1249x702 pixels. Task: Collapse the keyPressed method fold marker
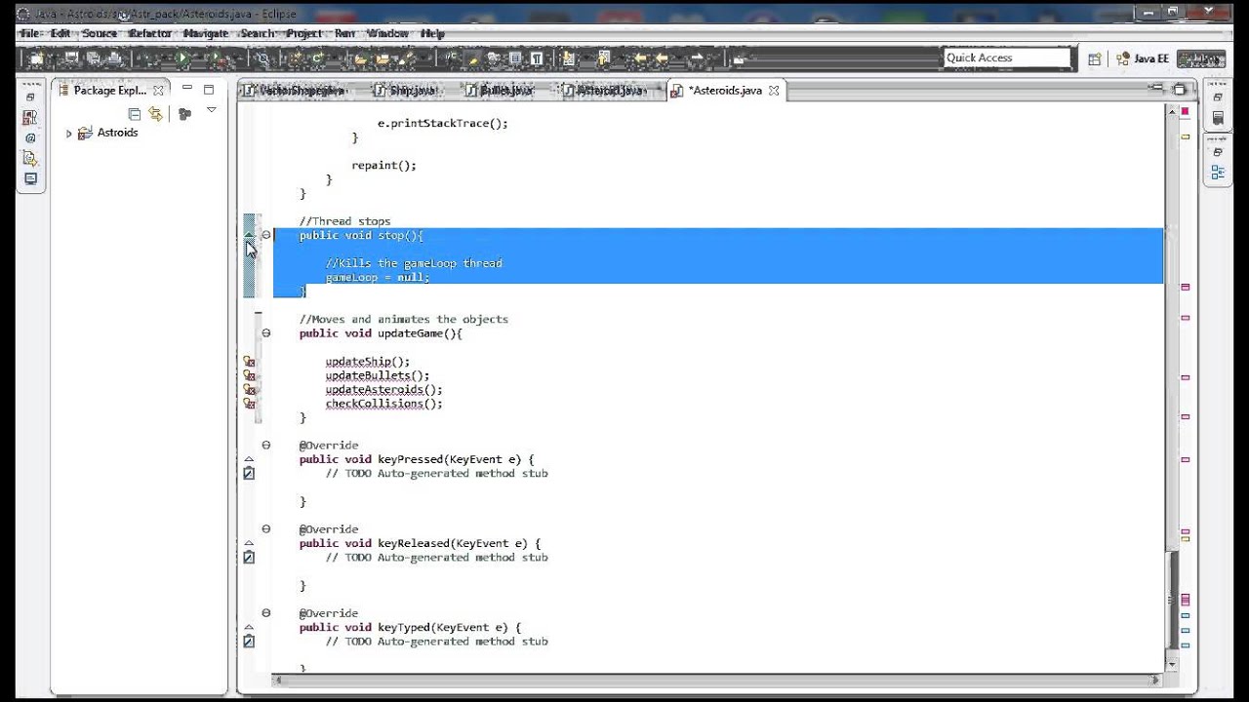click(x=265, y=446)
